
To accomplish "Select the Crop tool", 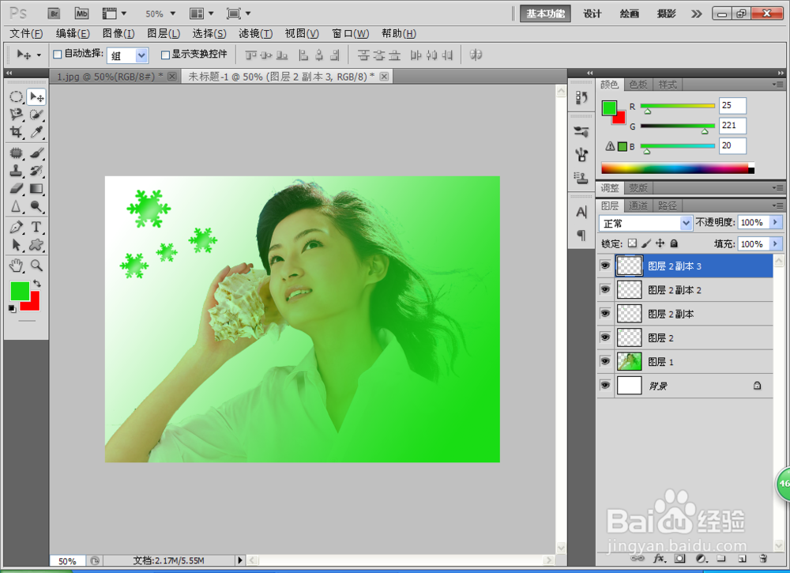I will 16,132.
